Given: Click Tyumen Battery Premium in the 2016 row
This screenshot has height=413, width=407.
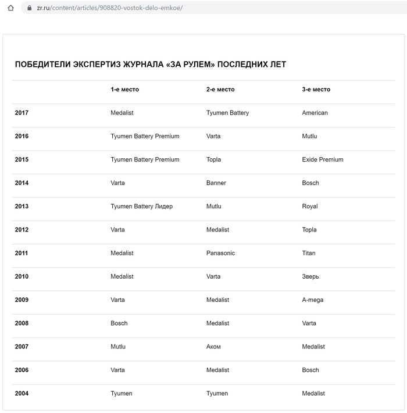Looking at the screenshot, I should [x=145, y=136].
